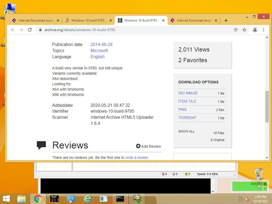
Task: Click page scrollbar up arrow
Action: tap(267, 37)
